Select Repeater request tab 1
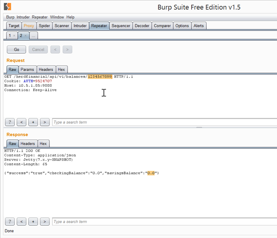277x238 pixels. pos(10,36)
